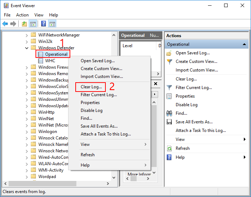The image size is (251, 197).
Task: Click Open Saved Log folder icon in Actions
Action: (x=169, y=53)
